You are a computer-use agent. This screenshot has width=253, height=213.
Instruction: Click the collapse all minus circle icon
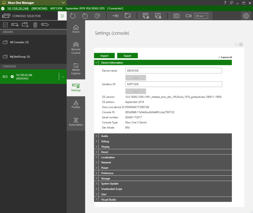coord(236,44)
